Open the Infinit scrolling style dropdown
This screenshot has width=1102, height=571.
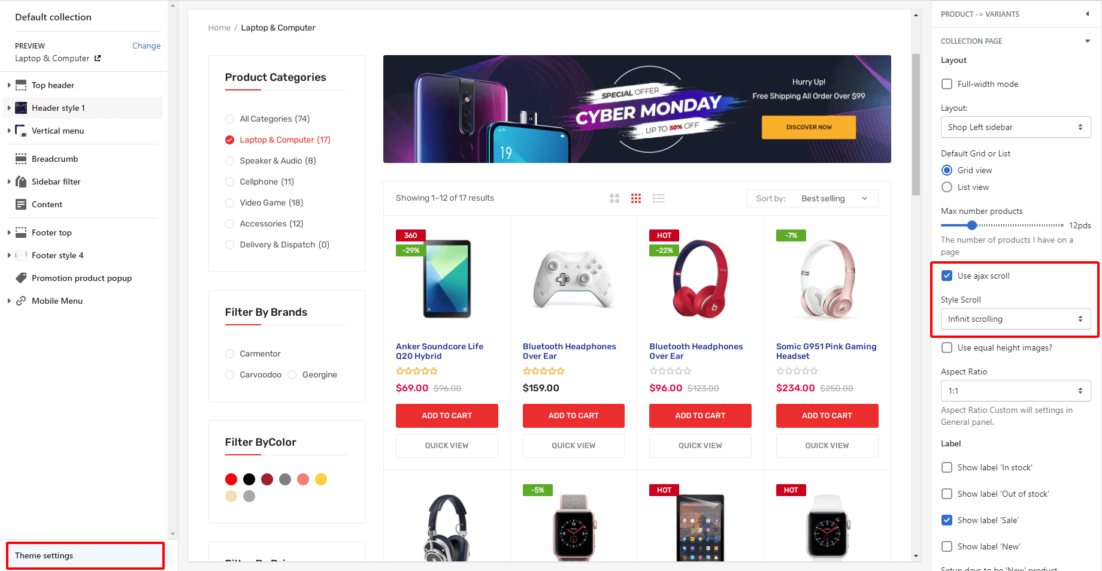click(x=1016, y=319)
